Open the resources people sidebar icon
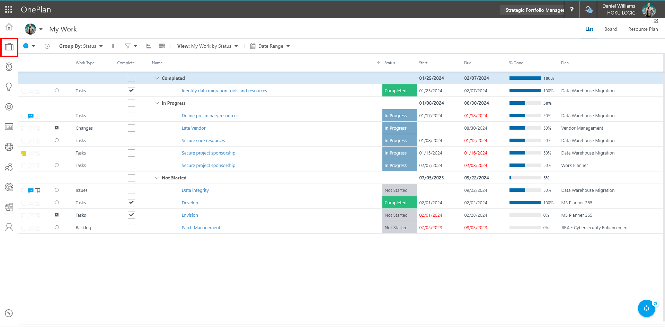The width and height of the screenshot is (665, 327). click(x=9, y=167)
